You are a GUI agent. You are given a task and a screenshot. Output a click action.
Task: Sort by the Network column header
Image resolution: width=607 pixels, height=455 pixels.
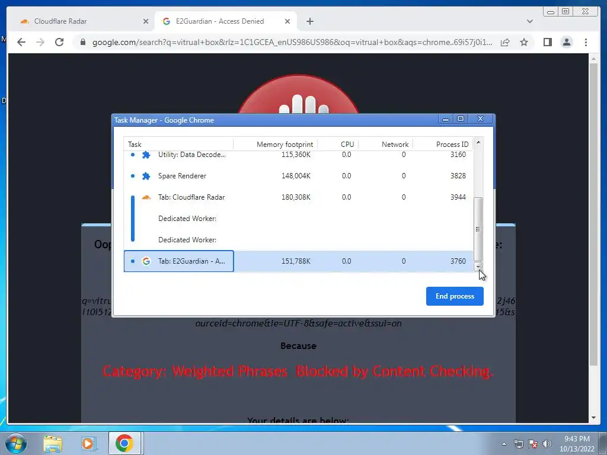click(x=385, y=145)
